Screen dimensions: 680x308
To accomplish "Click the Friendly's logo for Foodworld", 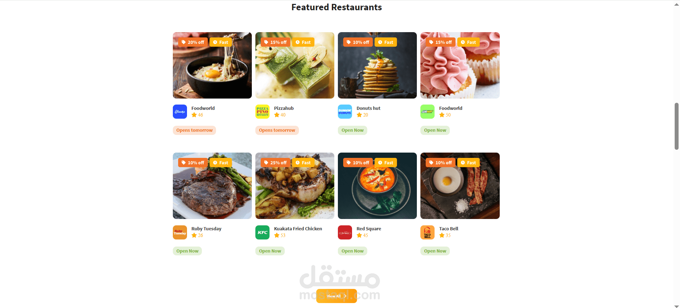I will coord(180,112).
